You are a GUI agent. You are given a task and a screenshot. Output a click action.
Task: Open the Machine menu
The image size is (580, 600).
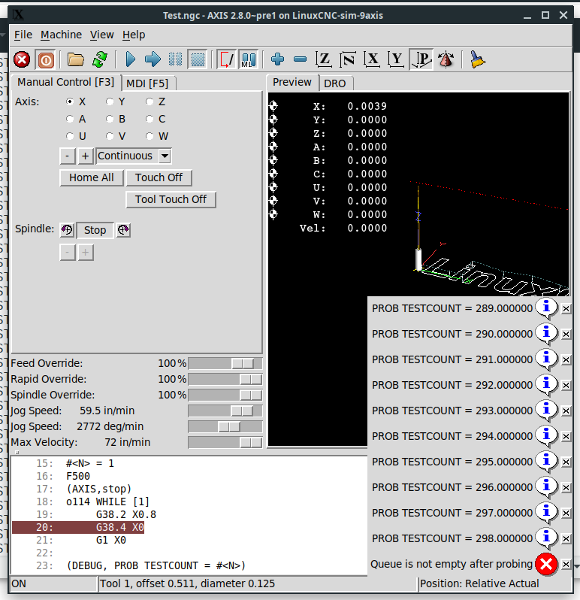click(x=61, y=35)
